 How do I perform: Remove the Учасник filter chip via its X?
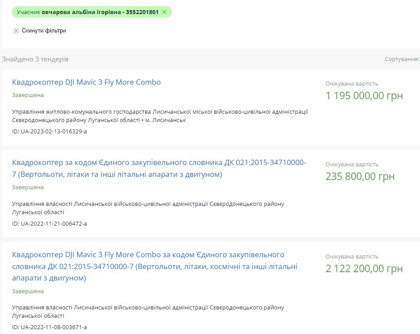point(164,12)
